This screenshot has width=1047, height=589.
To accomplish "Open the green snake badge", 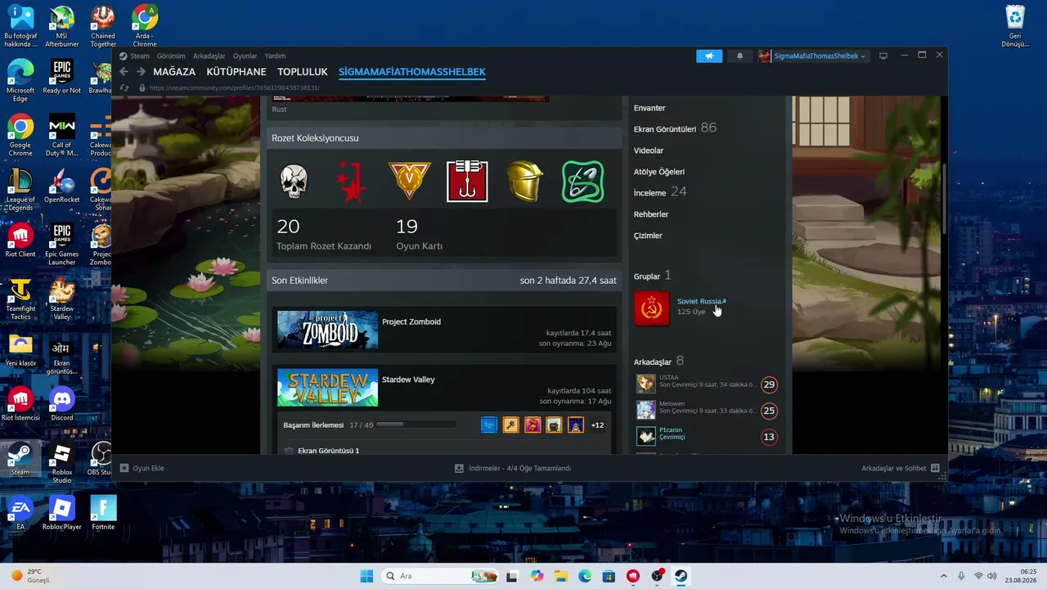I will pos(583,182).
